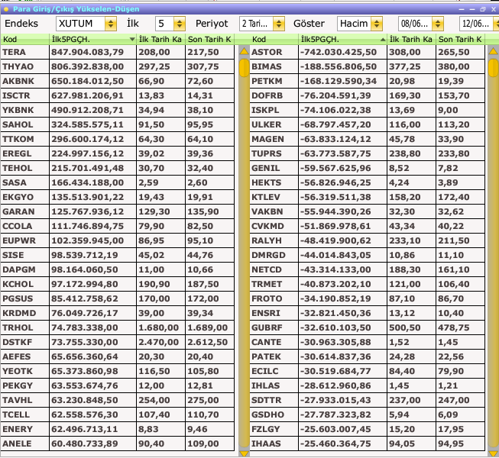Click the left table scrollbar thumb
This screenshot has height=458, width=499.
(x=244, y=68)
